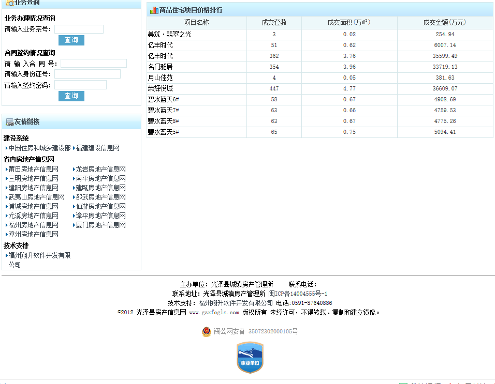Click the magnifier icon beside 业务查询
The image size is (495, 384).
[x=9, y=3]
